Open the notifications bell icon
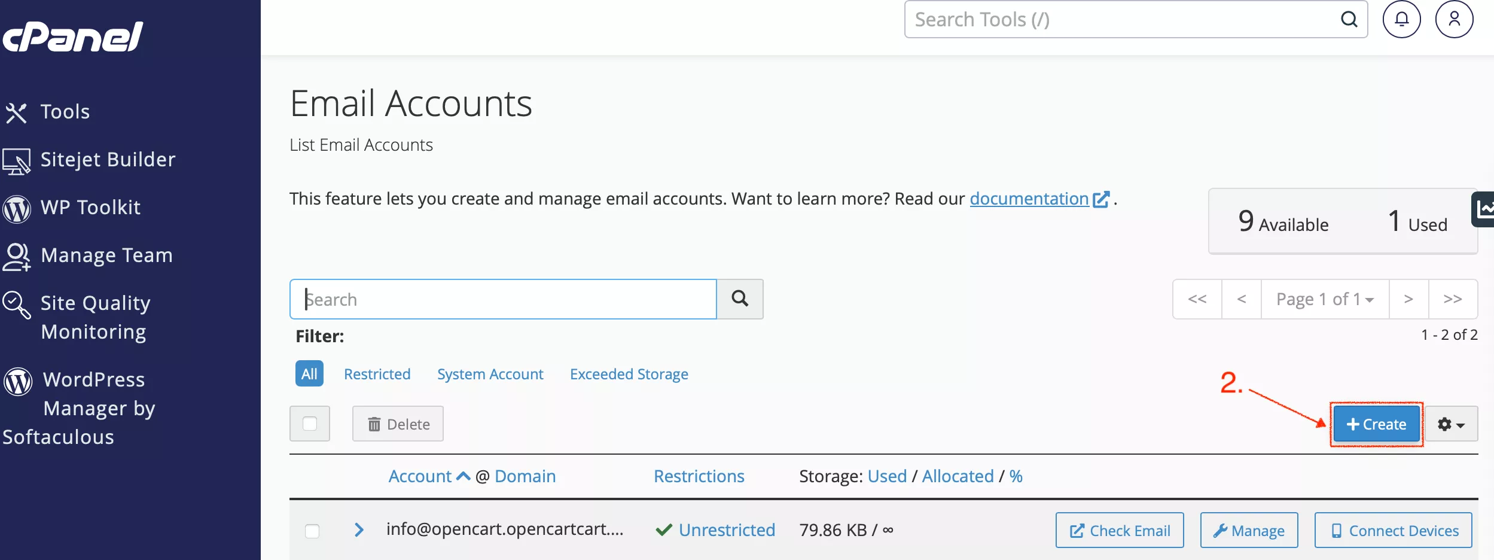Image resolution: width=1494 pixels, height=560 pixels. (1401, 20)
